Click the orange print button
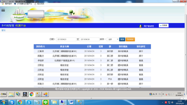This screenshot has height=105, width=187. tap(130, 39)
